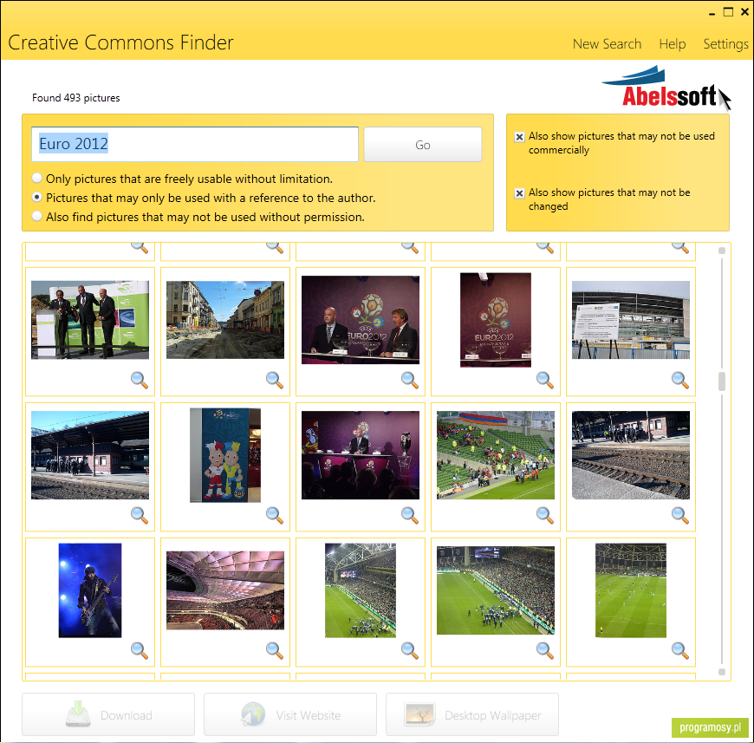Select the Euro 2012 mascots banner thumbnail

click(225, 455)
